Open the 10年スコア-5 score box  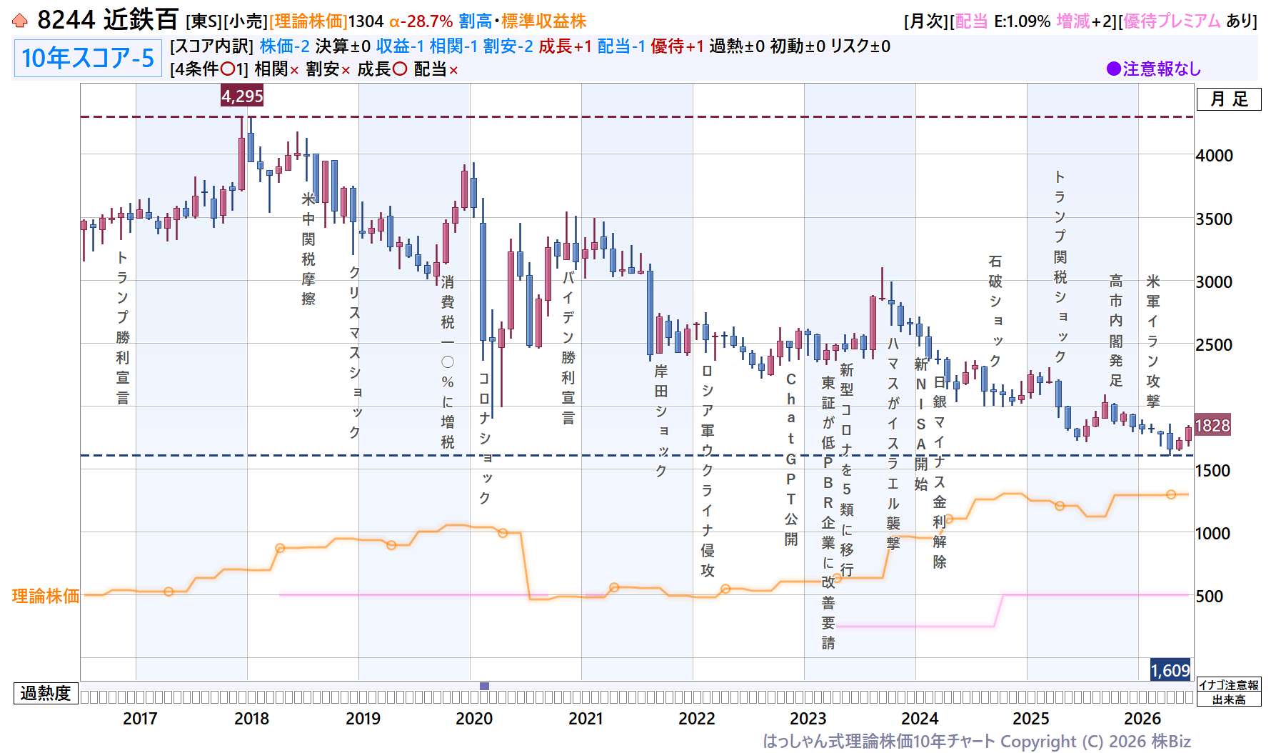(x=88, y=58)
